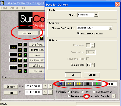
Task: Click the SubBass LFE gain value box
Action: (x=13, y=60)
